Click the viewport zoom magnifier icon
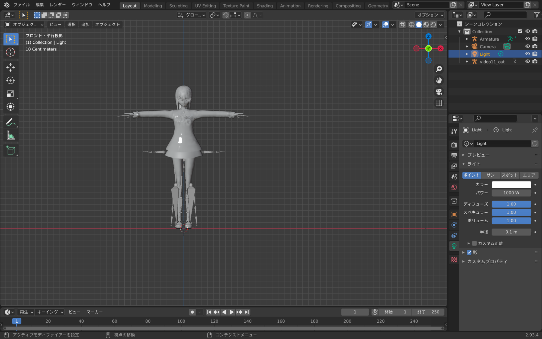The image size is (542, 339). [439, 69]
